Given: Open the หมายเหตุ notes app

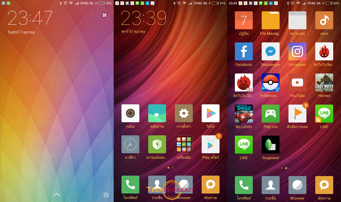Looking at the screenshot, I should tap(297, 20).
